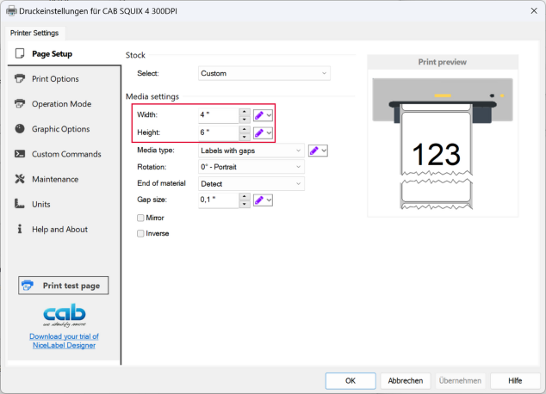
Task: Go to Maintenance section
Action: pos(55,179)
